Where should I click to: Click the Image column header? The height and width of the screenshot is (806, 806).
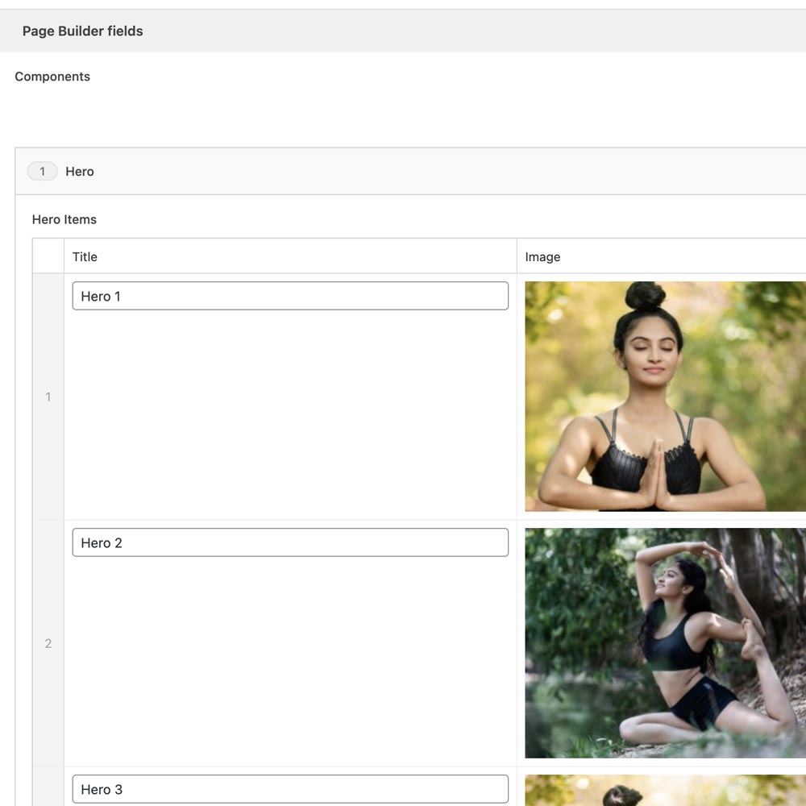click(x=542, y=257)
